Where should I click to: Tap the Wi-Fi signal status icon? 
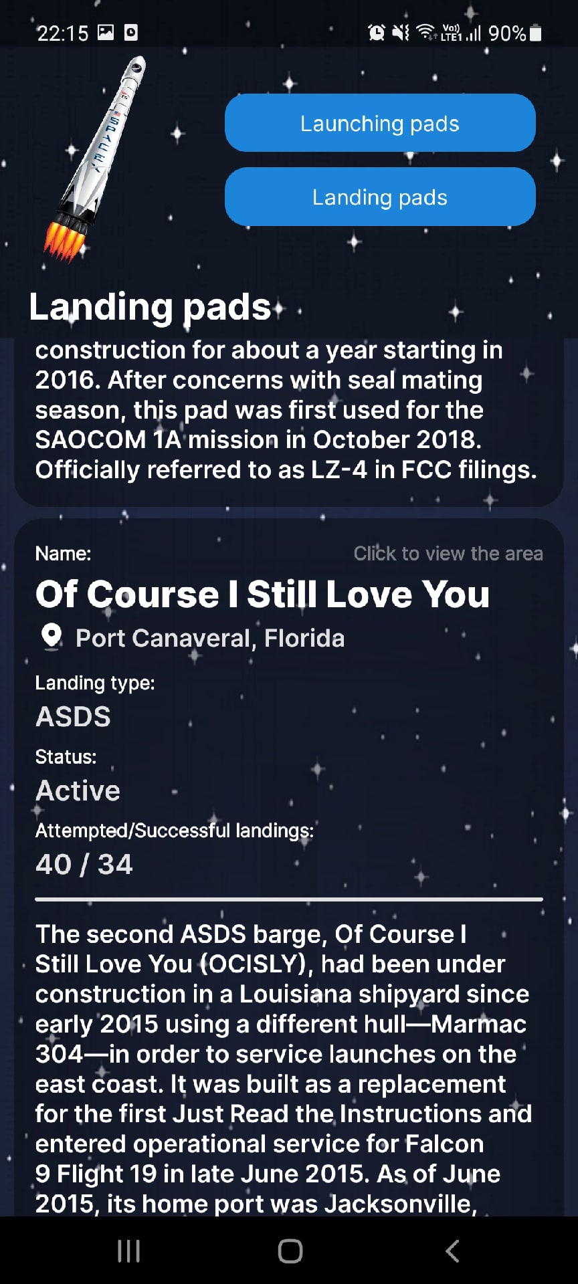[x=425, y=32]
